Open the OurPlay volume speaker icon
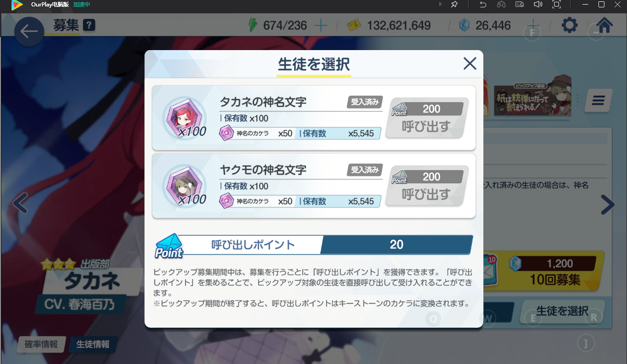The width and height of the screenshot is (627, 364). click(538, 5)
